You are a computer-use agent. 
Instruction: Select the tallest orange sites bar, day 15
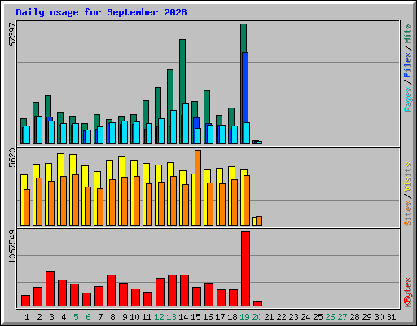click(x=198, y=187)
